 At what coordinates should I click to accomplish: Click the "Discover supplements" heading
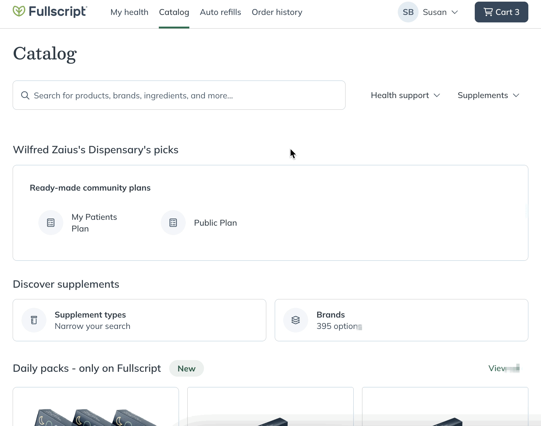coord(66,284)
